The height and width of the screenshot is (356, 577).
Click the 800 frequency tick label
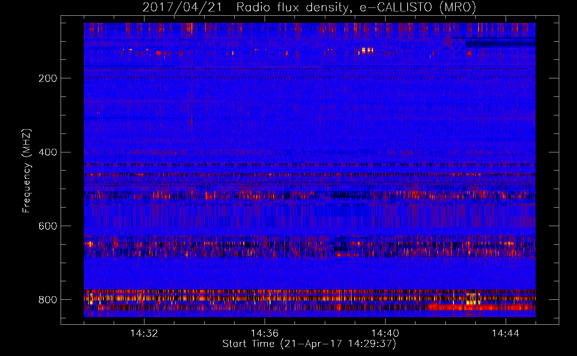click(x=48, y=300)
